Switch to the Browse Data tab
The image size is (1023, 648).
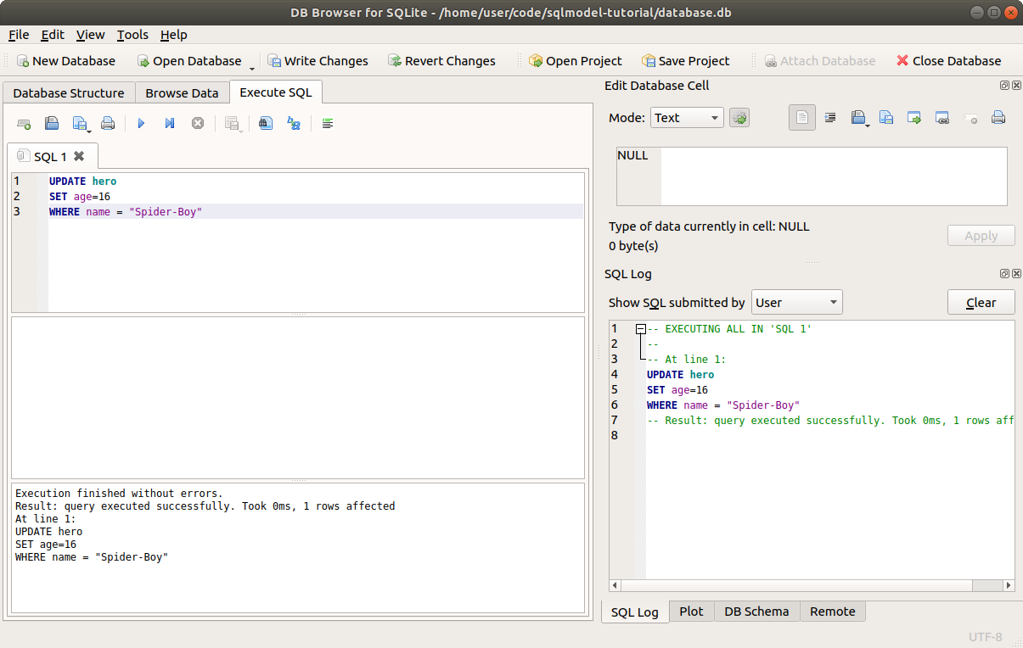[x=182, y=93]
